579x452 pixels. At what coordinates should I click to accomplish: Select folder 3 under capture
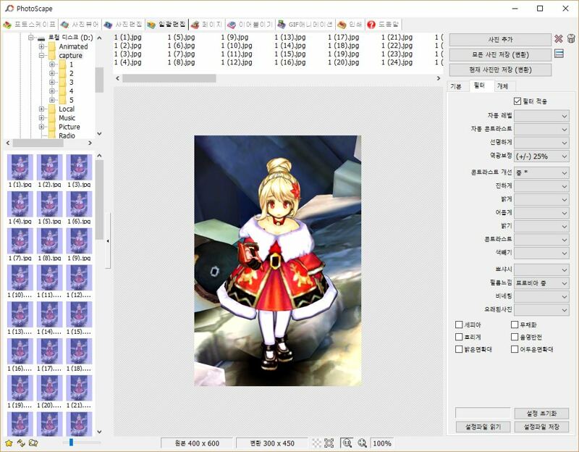coord(71,82)
